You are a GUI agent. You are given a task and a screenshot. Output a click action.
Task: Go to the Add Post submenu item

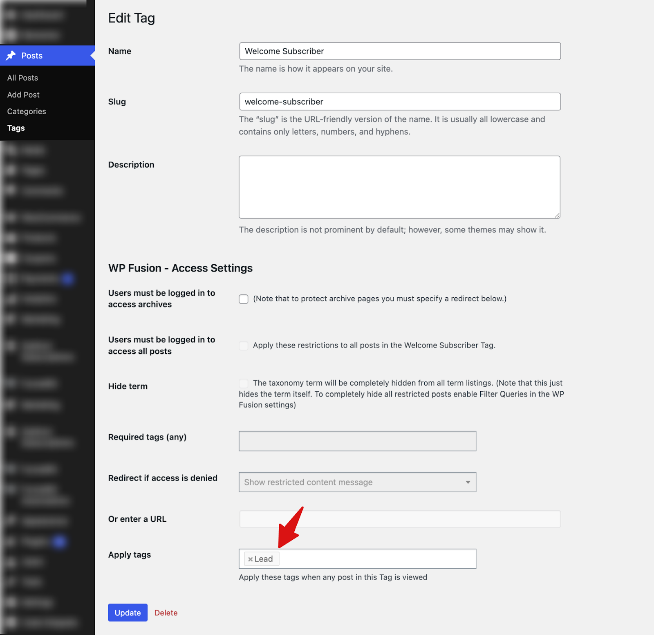23,94
